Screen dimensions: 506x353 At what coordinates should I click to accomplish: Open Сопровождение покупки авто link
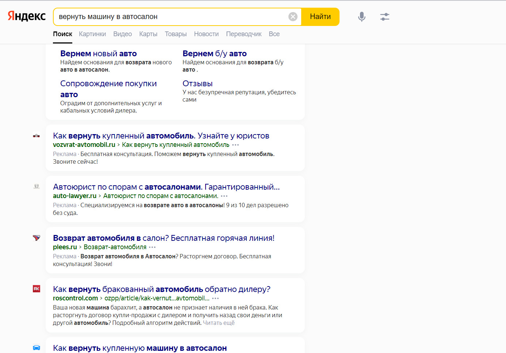click(x=108, y=89)
